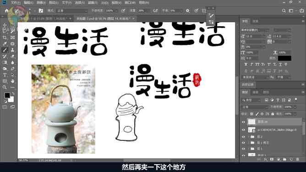Click the add layer mask icon
306x172 pixels.
[x=272, y=160]
